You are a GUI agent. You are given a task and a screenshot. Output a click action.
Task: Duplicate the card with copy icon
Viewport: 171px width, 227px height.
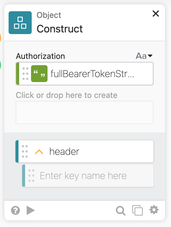[x=137, y=210]
